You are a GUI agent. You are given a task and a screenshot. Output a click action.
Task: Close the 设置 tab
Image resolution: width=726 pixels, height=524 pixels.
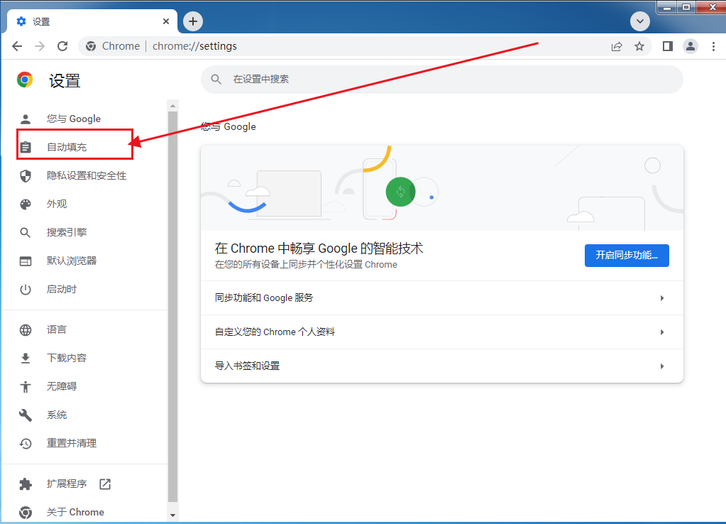tap(166, 21)
